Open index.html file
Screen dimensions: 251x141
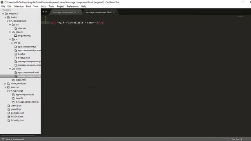[21, 80]
